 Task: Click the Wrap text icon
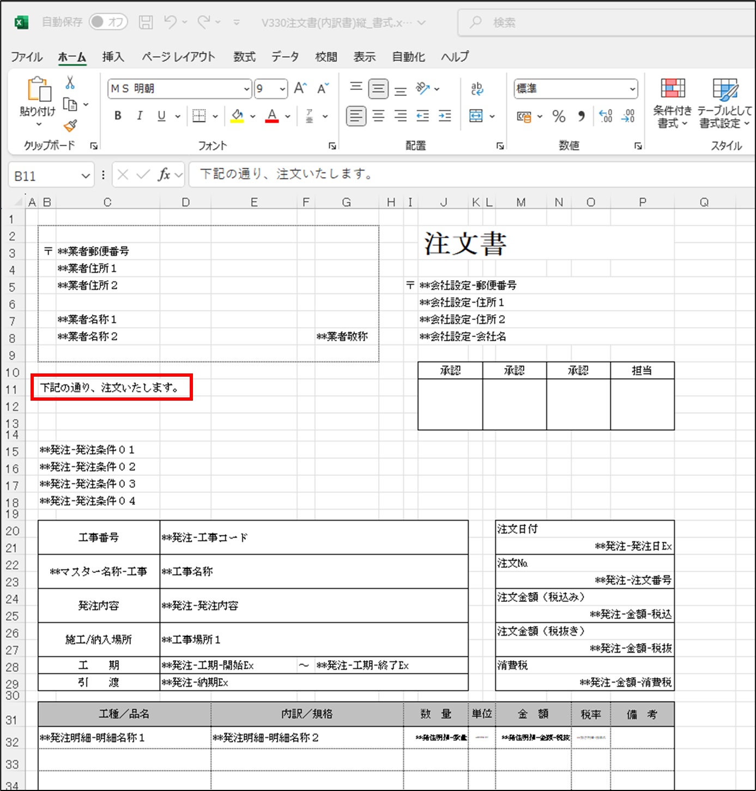(477, 88)
